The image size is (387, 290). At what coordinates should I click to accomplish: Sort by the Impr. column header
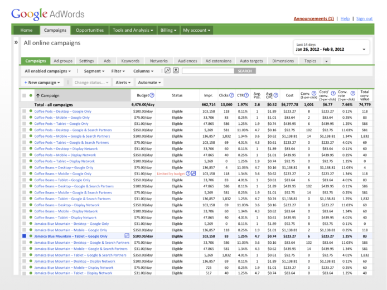[209, 95]
